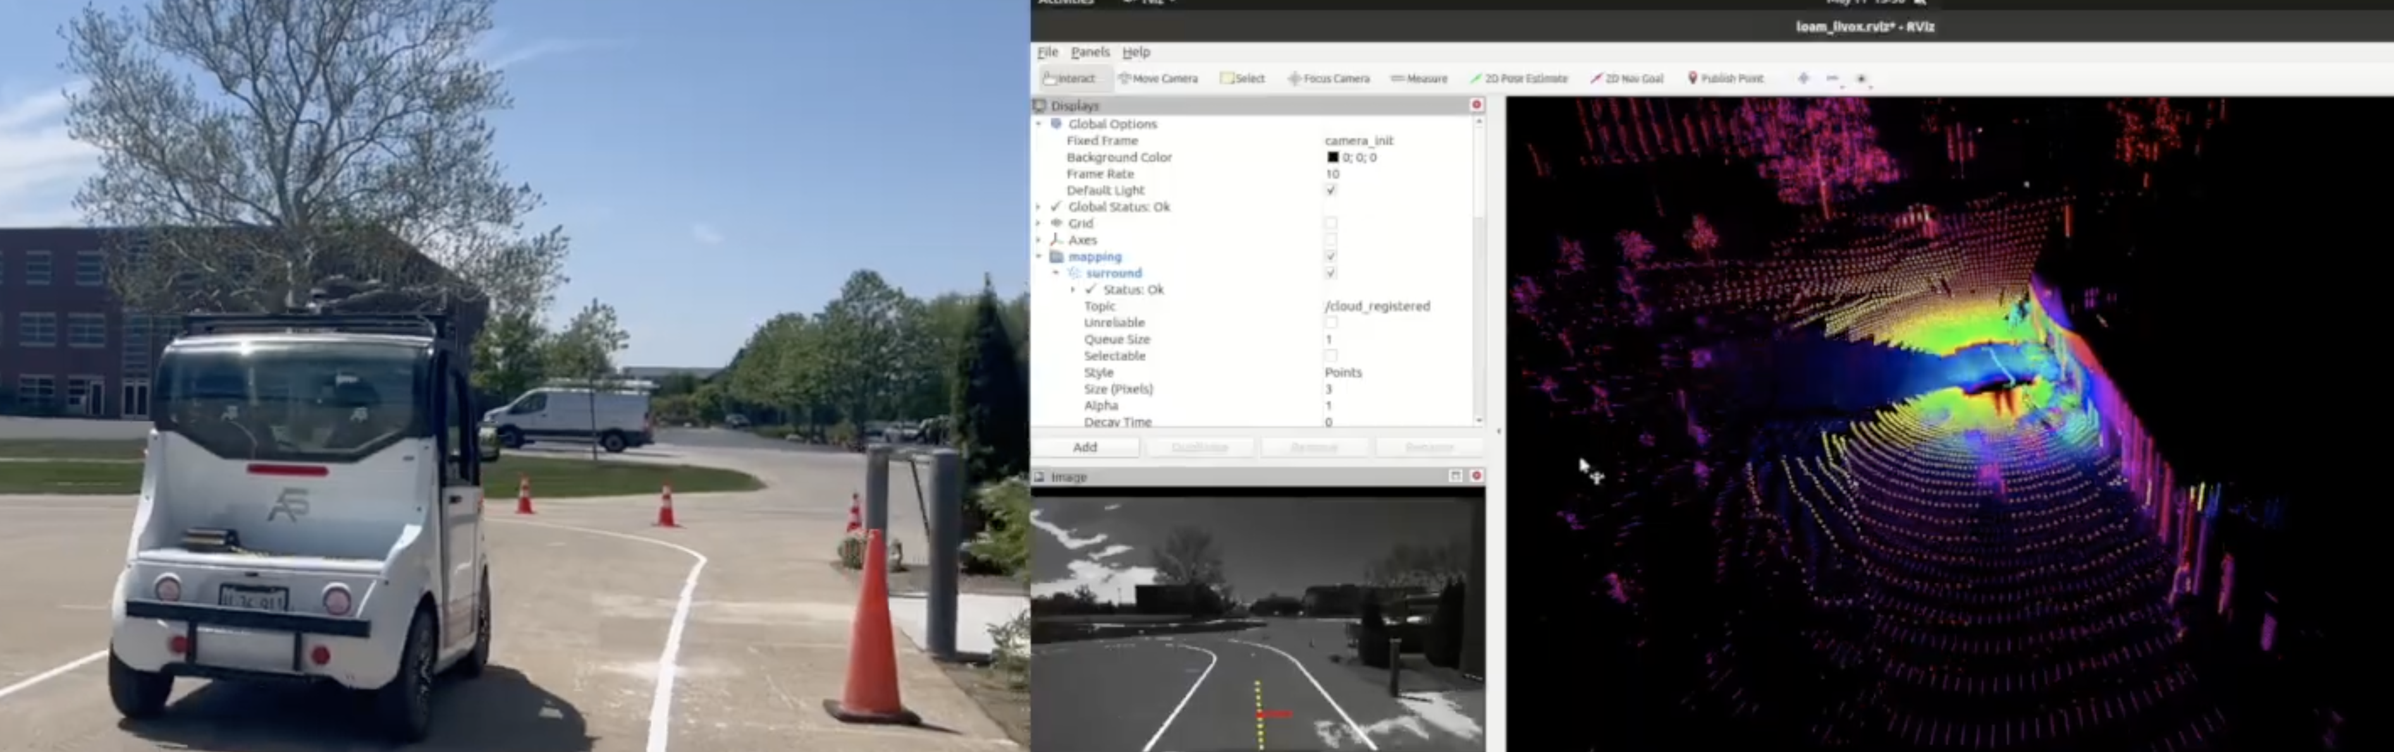Click the Add display button
Image resolution: width=2394 pixels, height=752 pixels.
pyautogui.click(x=1084, y=447)
